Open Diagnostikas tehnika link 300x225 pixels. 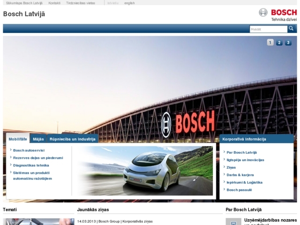click(x=31, y=165)
